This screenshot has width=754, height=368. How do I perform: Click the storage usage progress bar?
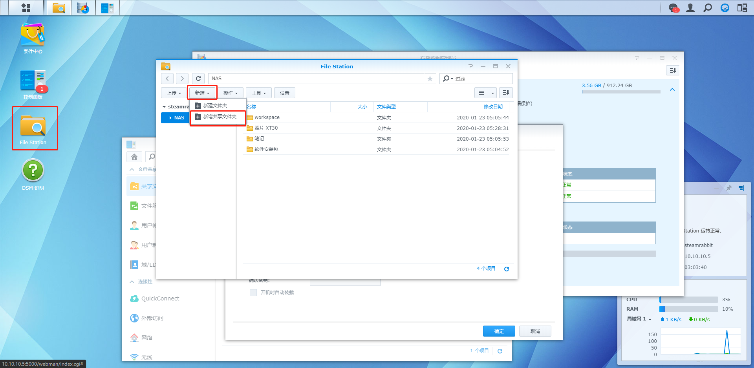coord(621,92)
